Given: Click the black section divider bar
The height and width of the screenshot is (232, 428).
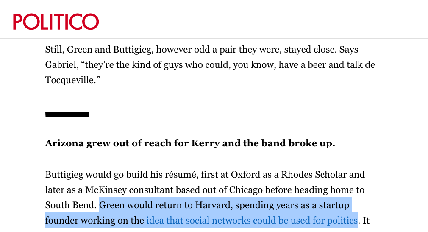Looking at the screenshot, I should pos(67,115).
